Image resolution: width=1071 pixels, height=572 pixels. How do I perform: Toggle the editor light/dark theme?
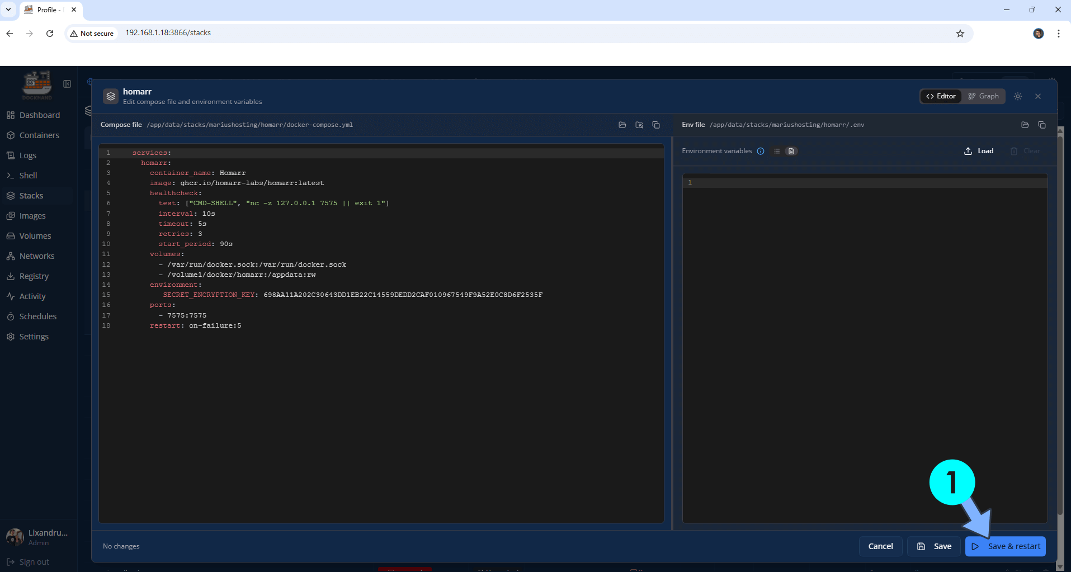click(1018, 96)
